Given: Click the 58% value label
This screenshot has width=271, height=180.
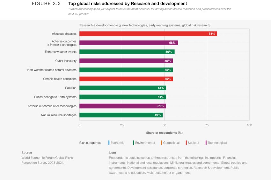Looking at the screenshot, I should (172, 43).
